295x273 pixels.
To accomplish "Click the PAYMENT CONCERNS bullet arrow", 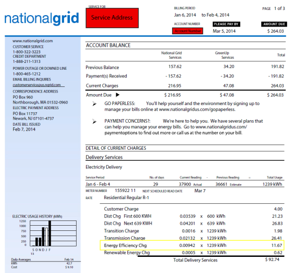I will pos(94,122).
